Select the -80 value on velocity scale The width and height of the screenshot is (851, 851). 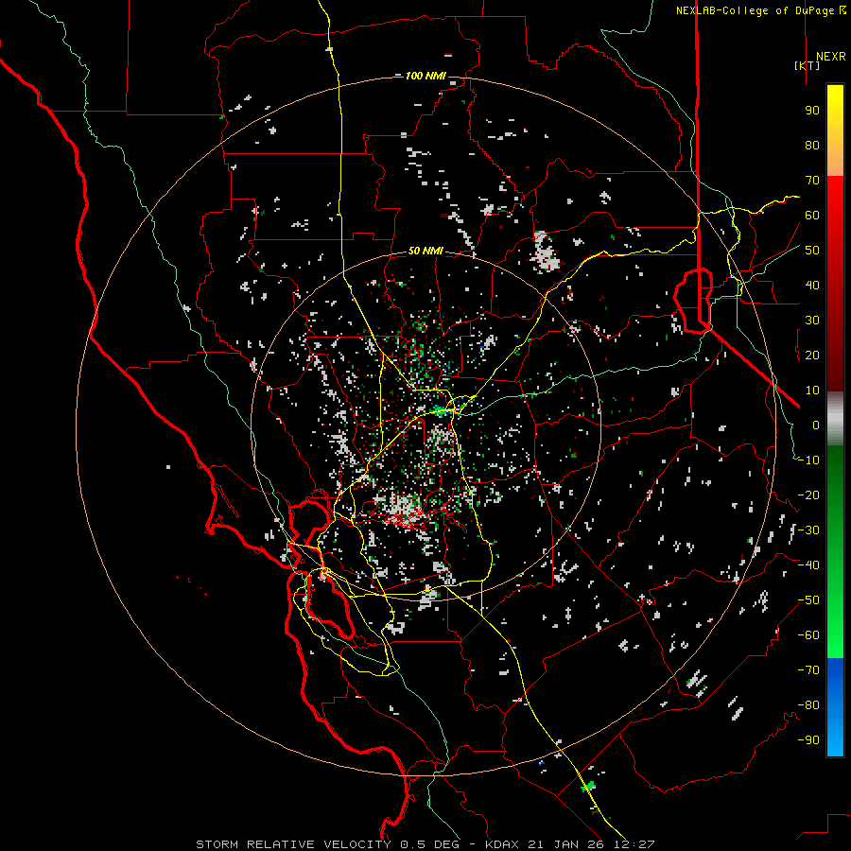808,705
